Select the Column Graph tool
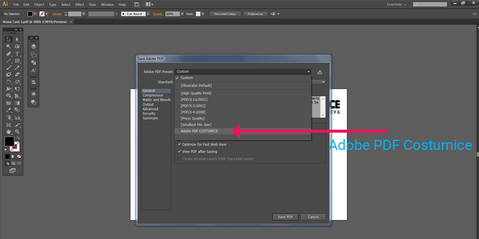 click(x=17, y=118)
